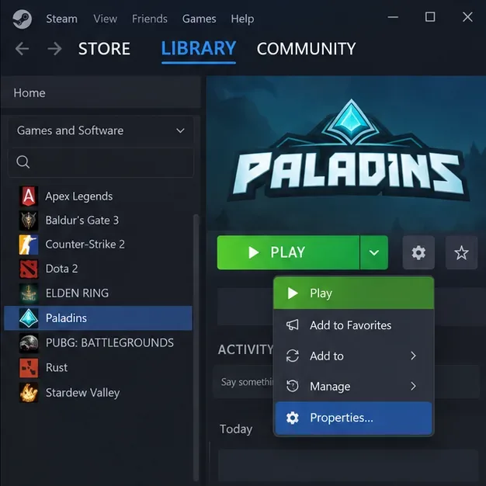Open the PLAY button dropdown arrow

click(x=374, y=252)
